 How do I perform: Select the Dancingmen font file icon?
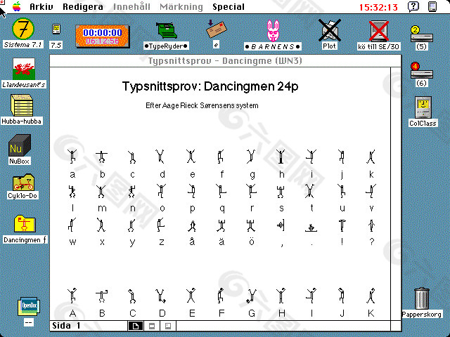[x=24, y=224]
